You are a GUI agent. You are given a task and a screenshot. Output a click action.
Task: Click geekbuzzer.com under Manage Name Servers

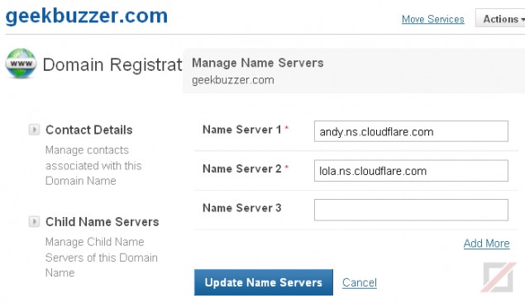233,80
